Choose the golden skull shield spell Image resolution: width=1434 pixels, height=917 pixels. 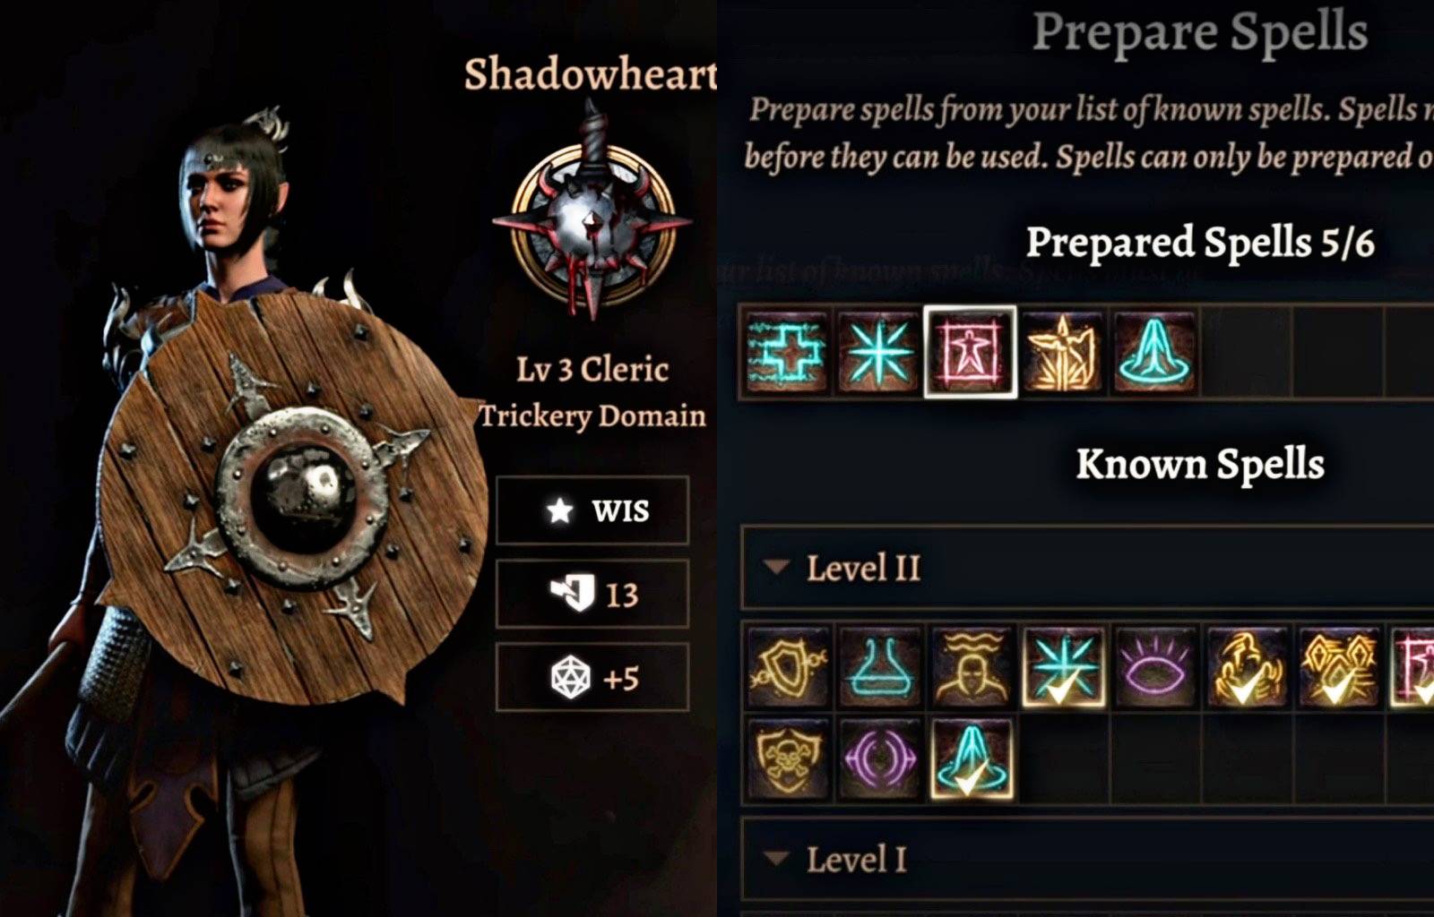click(x=788, y=759)
